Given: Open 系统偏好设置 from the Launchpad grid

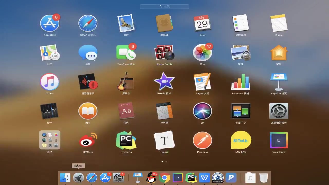Looking at the screenshot, I should pos(279,111).
